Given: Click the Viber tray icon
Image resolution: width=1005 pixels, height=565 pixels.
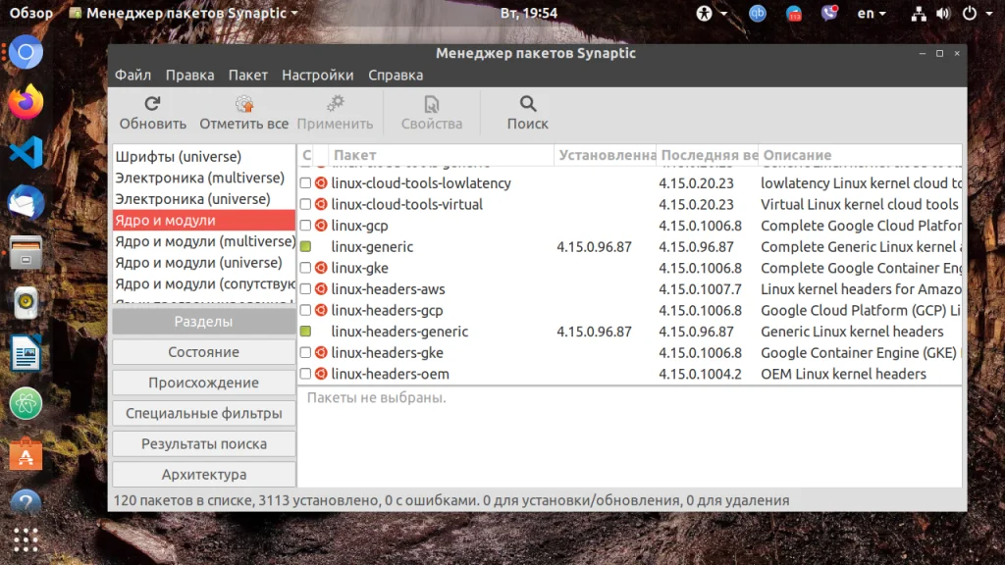Looking at the screenshot, I should tap(829, 13).
